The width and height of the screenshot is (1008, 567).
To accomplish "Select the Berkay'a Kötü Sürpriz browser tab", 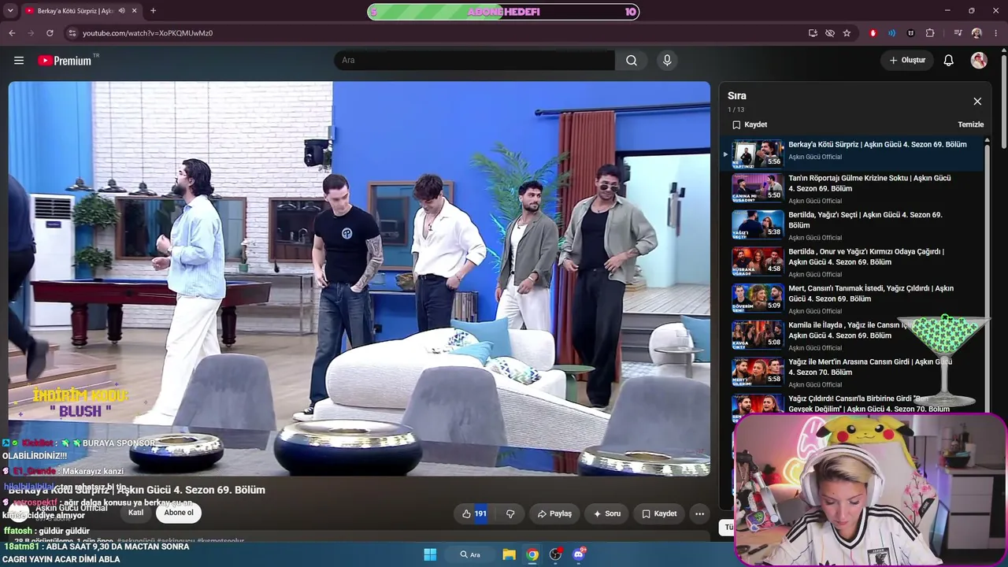I will pyautogui.click(x=81, y=11).
